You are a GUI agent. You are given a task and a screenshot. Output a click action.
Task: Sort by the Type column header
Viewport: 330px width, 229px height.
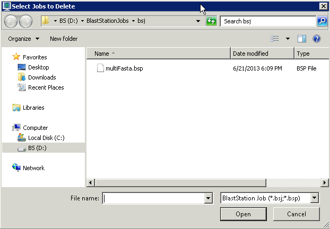tap(312, 54)
